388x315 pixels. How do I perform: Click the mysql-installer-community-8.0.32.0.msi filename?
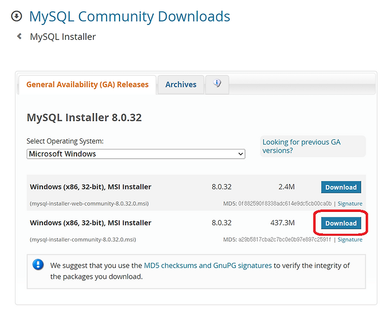click(x=83, y=239)
